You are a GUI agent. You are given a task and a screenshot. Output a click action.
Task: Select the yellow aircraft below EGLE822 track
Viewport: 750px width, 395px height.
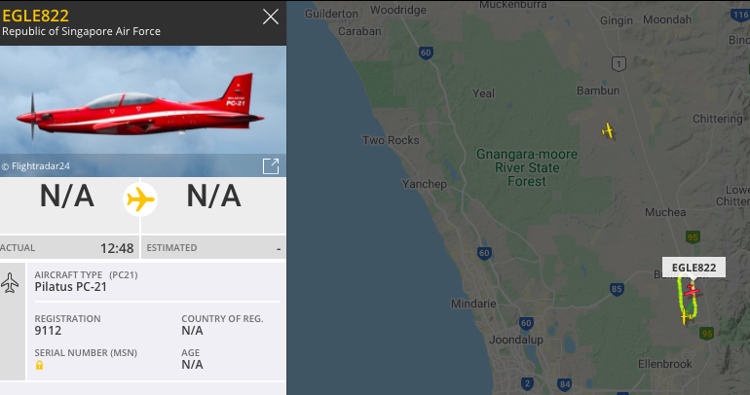coord(686,316)
